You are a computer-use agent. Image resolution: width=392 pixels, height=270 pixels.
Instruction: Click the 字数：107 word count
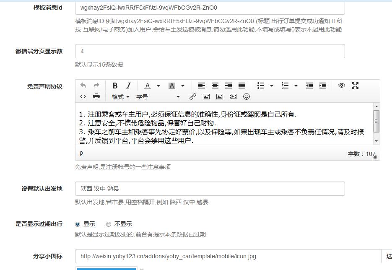361,154
